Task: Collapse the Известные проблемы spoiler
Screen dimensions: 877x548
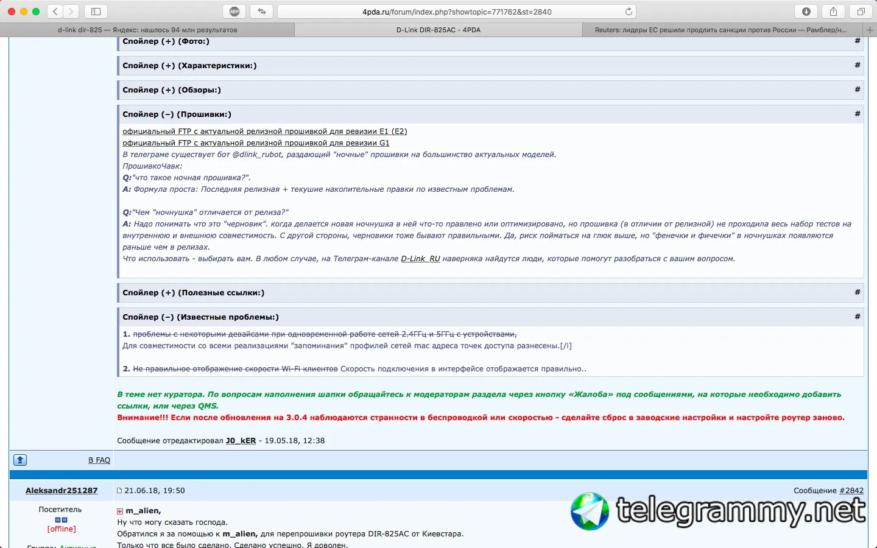Action: coord(200,317)
